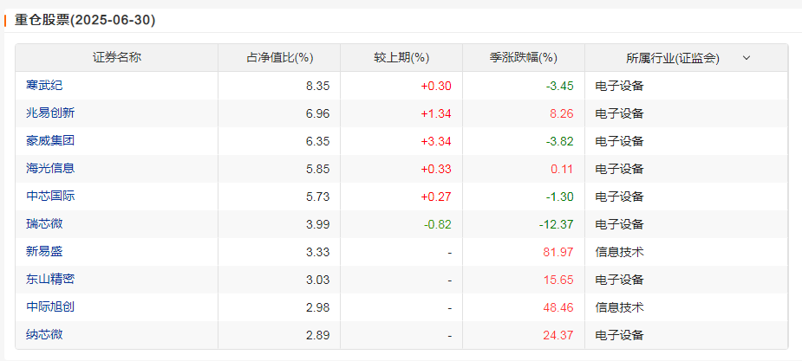Click the 8.26 quarterly change value
This screenshot has height=361, width=802.
coord(562,113)
